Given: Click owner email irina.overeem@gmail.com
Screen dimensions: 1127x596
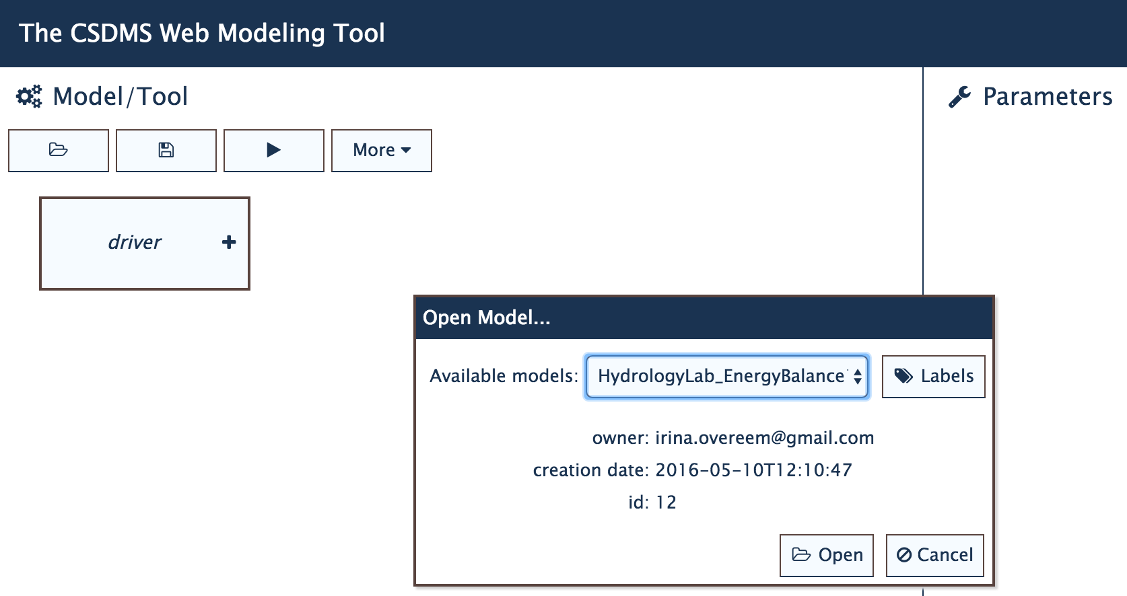Looking at the screenshot, I should point(765,438).
